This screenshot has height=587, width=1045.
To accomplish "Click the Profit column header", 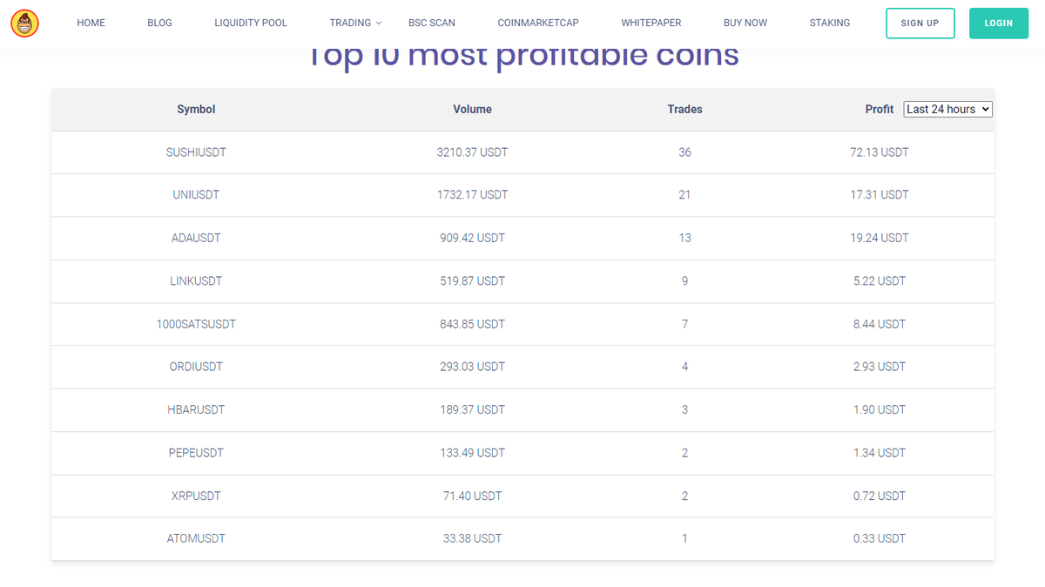I will point(880,109).
